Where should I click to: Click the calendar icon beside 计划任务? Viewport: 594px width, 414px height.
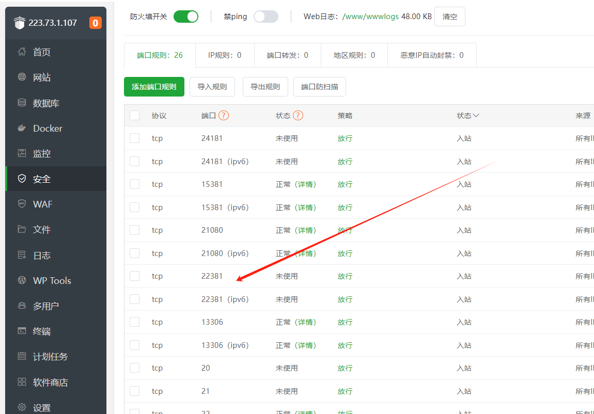coord(22,356)
